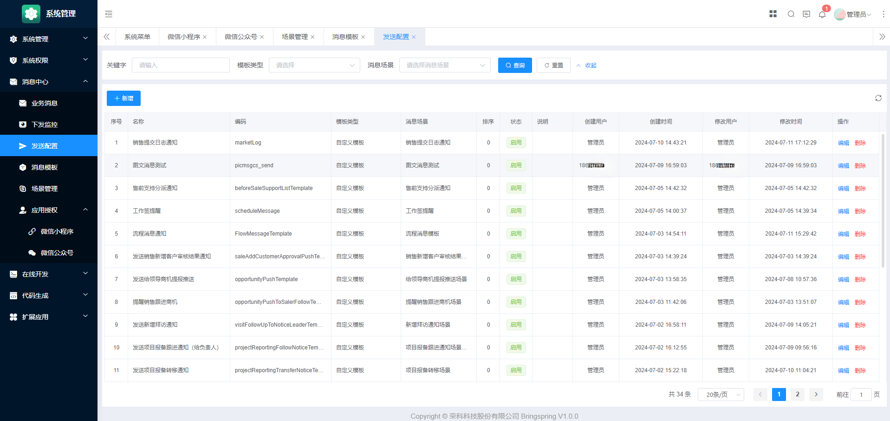
Task: Click the search magnifier icon in header
Action: click(x=791, y=14)
